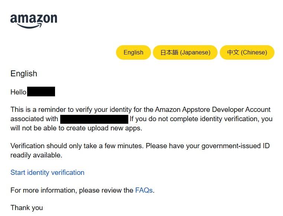This screenshot has width=283, height=216.
Task: Choose the 中文 (Chinese) language button
Action: coord(247,53)
